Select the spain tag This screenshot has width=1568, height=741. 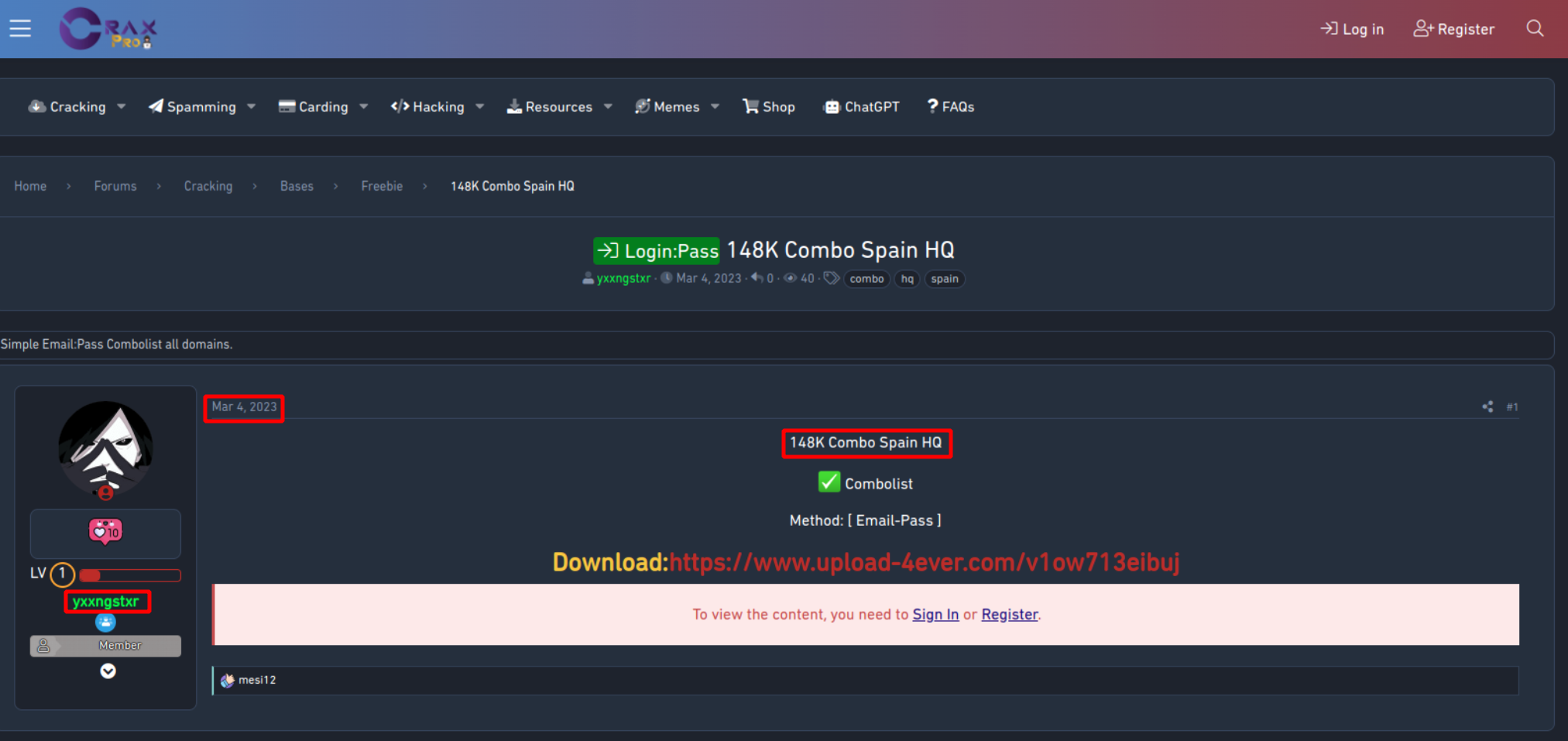(944, 279)
